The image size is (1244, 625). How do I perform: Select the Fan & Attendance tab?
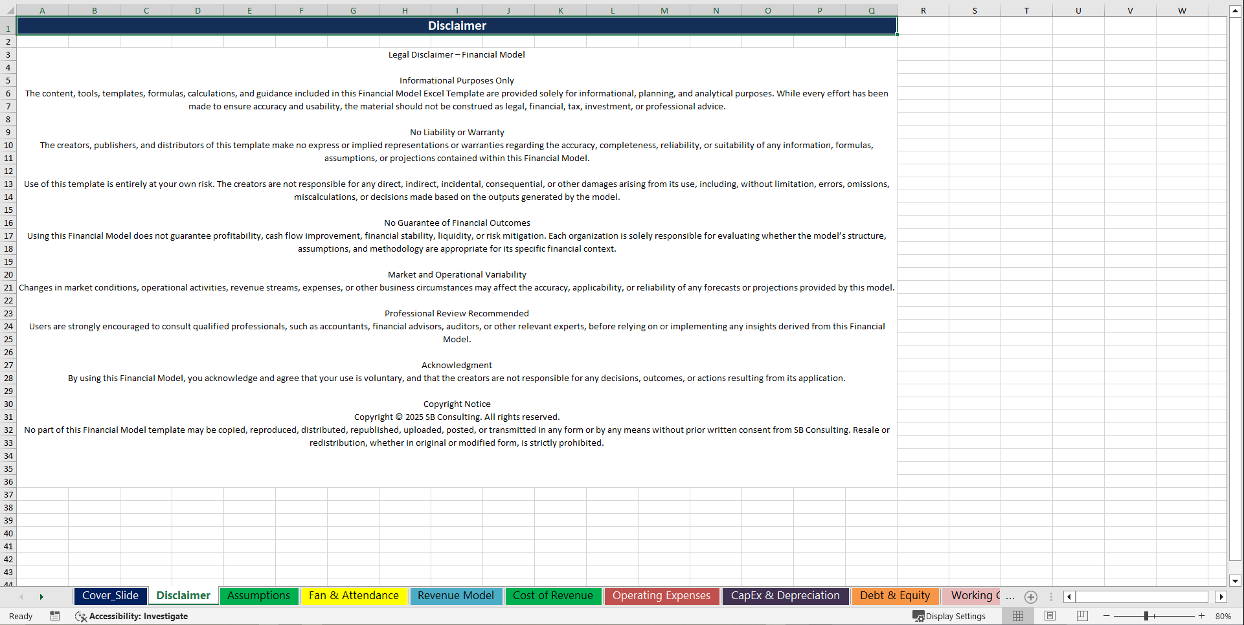tap(354, 596)
